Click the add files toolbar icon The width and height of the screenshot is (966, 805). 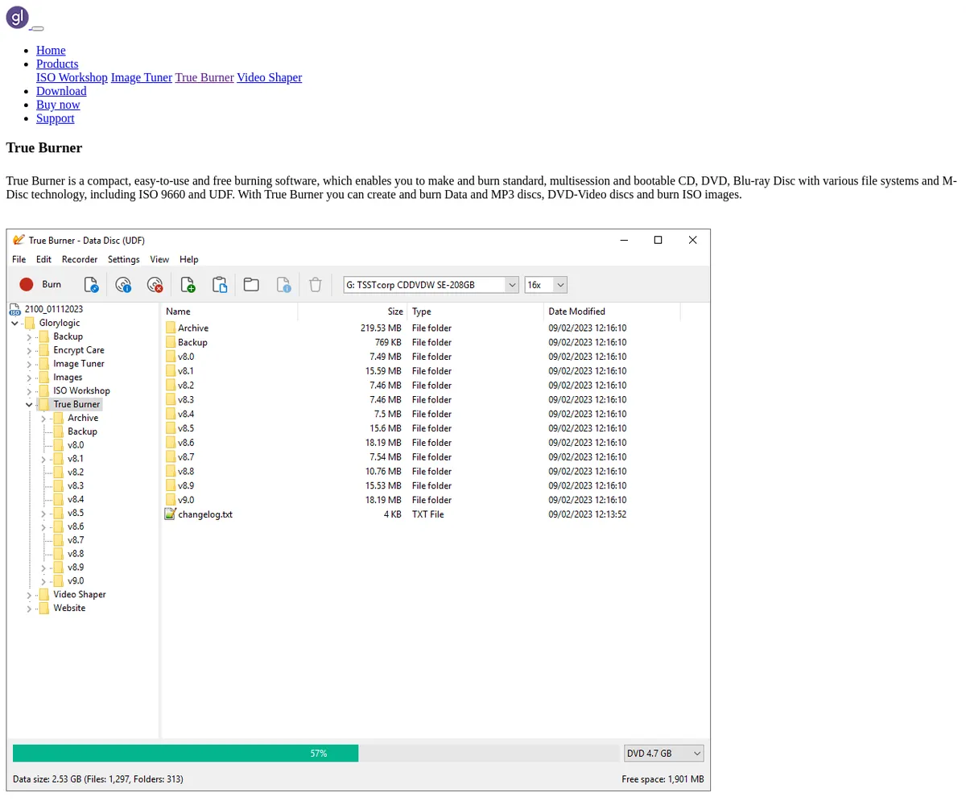click(188, 284)
